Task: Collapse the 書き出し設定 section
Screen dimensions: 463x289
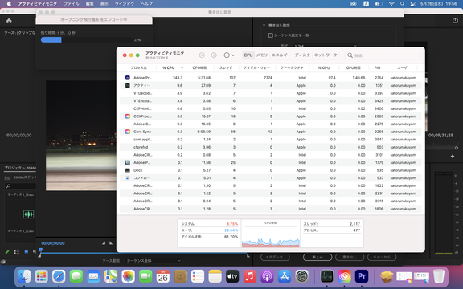Action: pyautogui.click(x=264, y=26)
